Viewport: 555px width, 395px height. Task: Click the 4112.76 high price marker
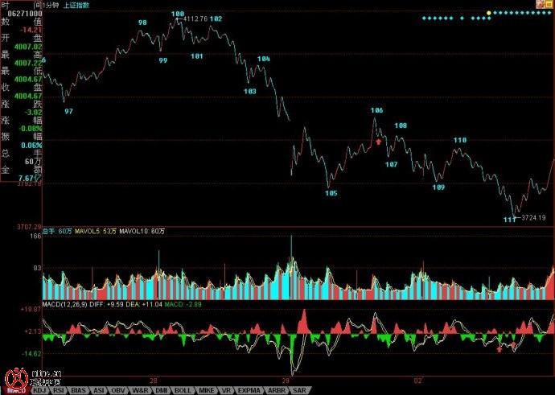tap(195, 19)
